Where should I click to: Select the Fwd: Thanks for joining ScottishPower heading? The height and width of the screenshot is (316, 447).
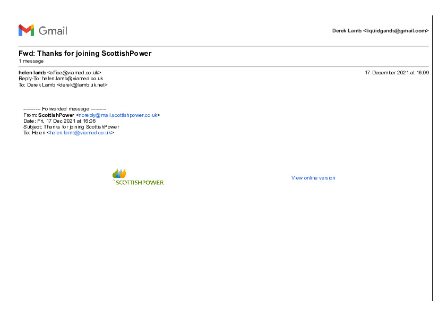click(x=85, y=54)
